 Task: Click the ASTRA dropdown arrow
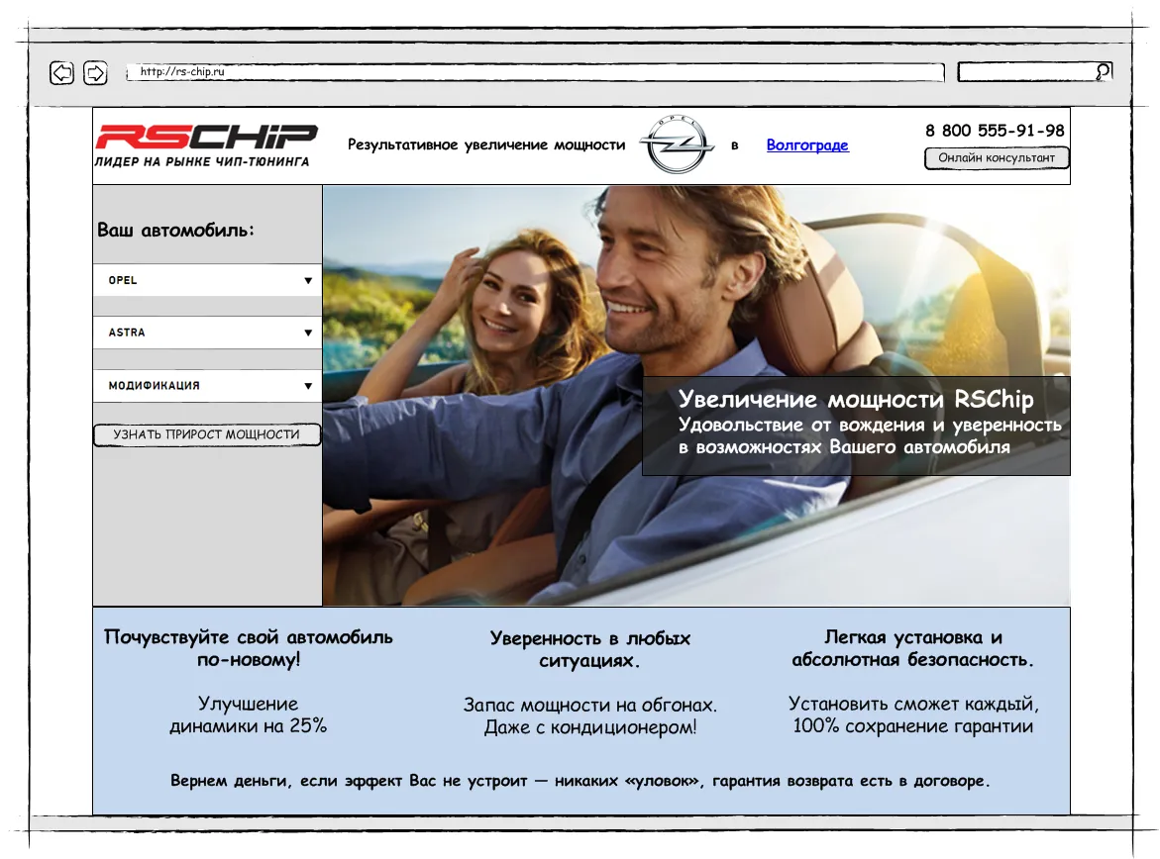tap(309, 333)
